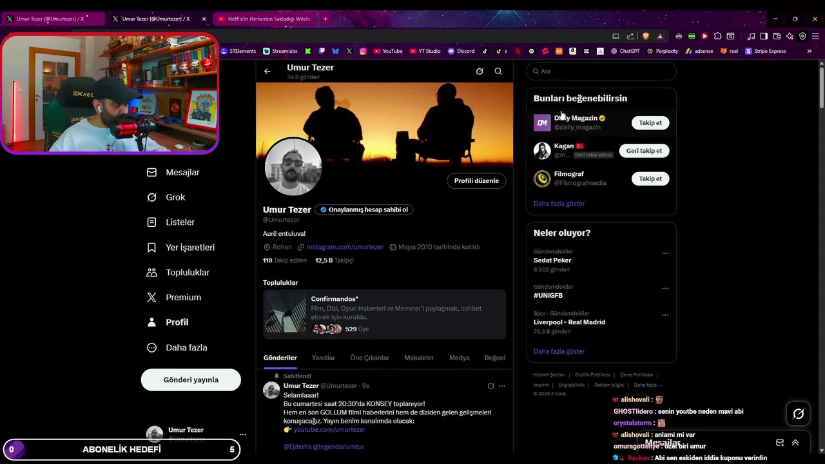Go to Yer İşaretleri bookmarks
825x464 pixels.
(x=180, y=247)
